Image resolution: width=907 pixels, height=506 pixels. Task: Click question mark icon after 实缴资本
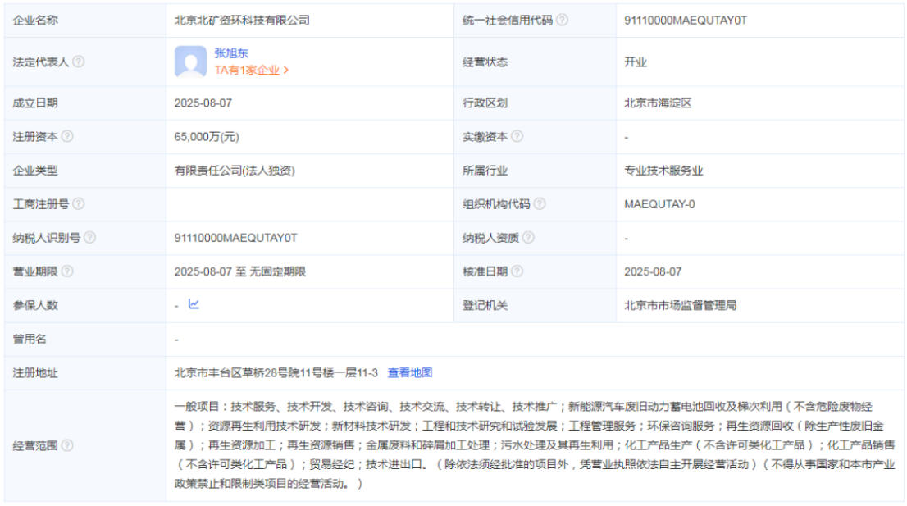[517, 137]
